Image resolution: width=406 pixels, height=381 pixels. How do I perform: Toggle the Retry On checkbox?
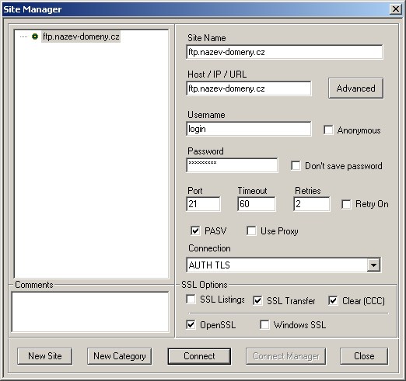click(x=346, y=204)
